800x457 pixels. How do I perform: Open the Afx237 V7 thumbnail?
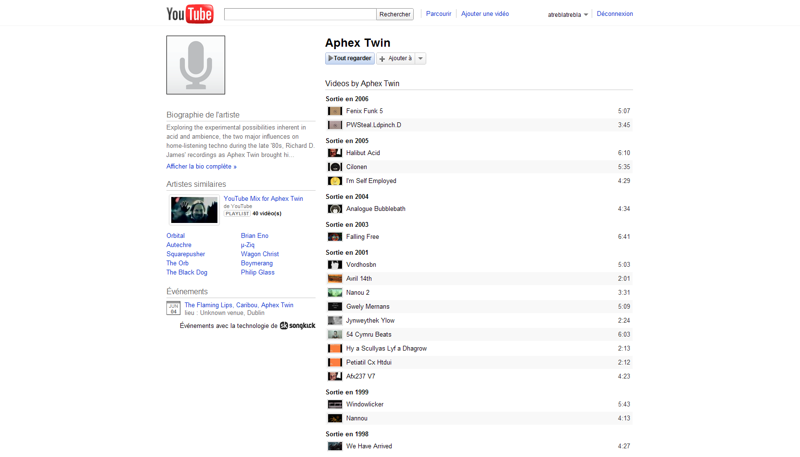(x=335, y=377)
